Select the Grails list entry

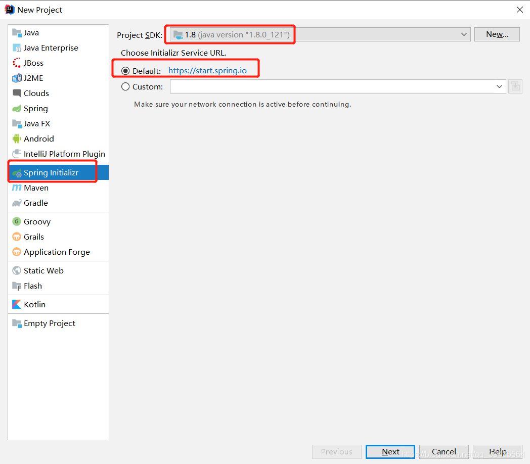(x=59, y=237)
